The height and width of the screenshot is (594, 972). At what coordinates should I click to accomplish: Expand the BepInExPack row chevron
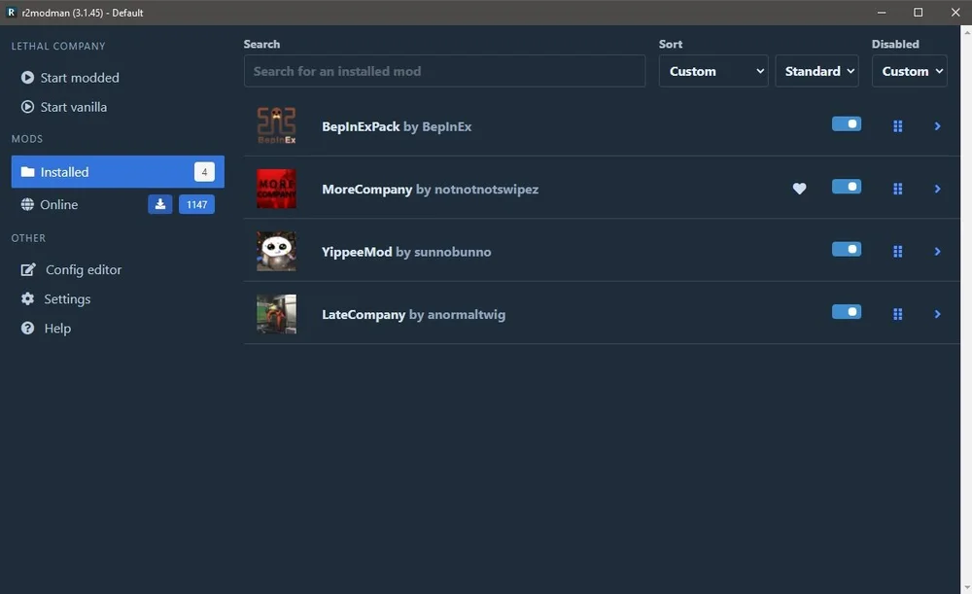coord(937,126)
